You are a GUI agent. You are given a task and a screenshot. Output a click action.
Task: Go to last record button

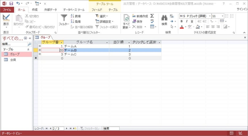pyautogui.click(x=71, y=129)
